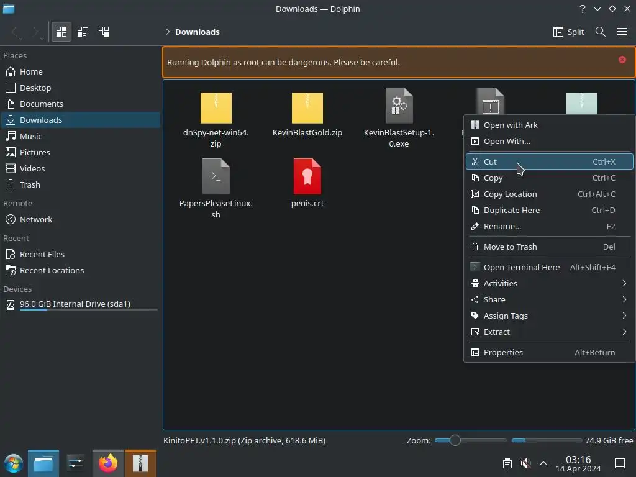Select KevinBlastSetup-1.0.exe file icon
The image size is (636, 477).
[x=399, y=106]
